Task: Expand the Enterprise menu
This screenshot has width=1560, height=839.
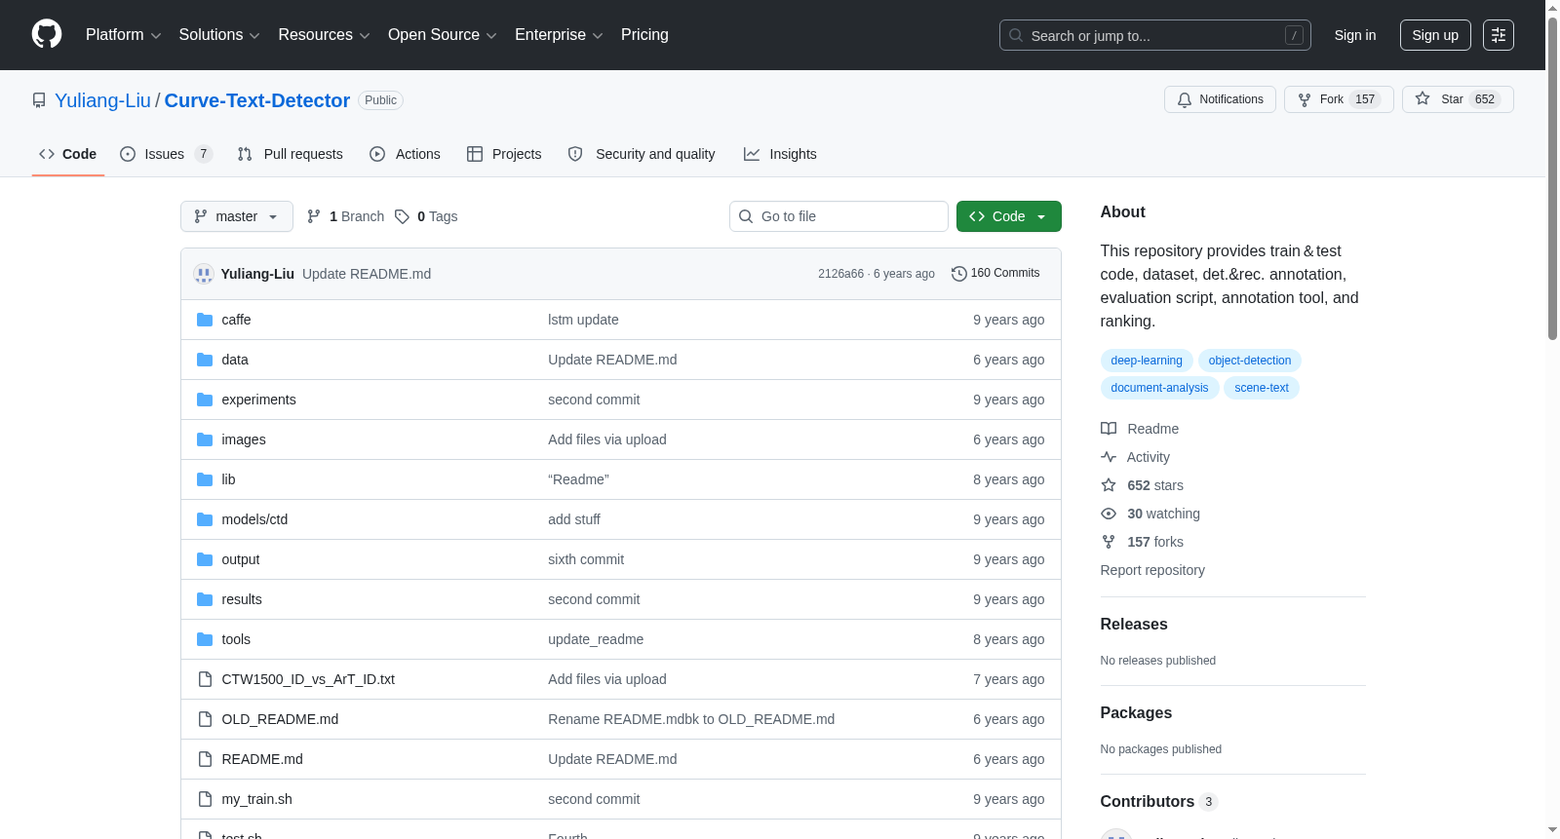Action: (x=559, y=35)
